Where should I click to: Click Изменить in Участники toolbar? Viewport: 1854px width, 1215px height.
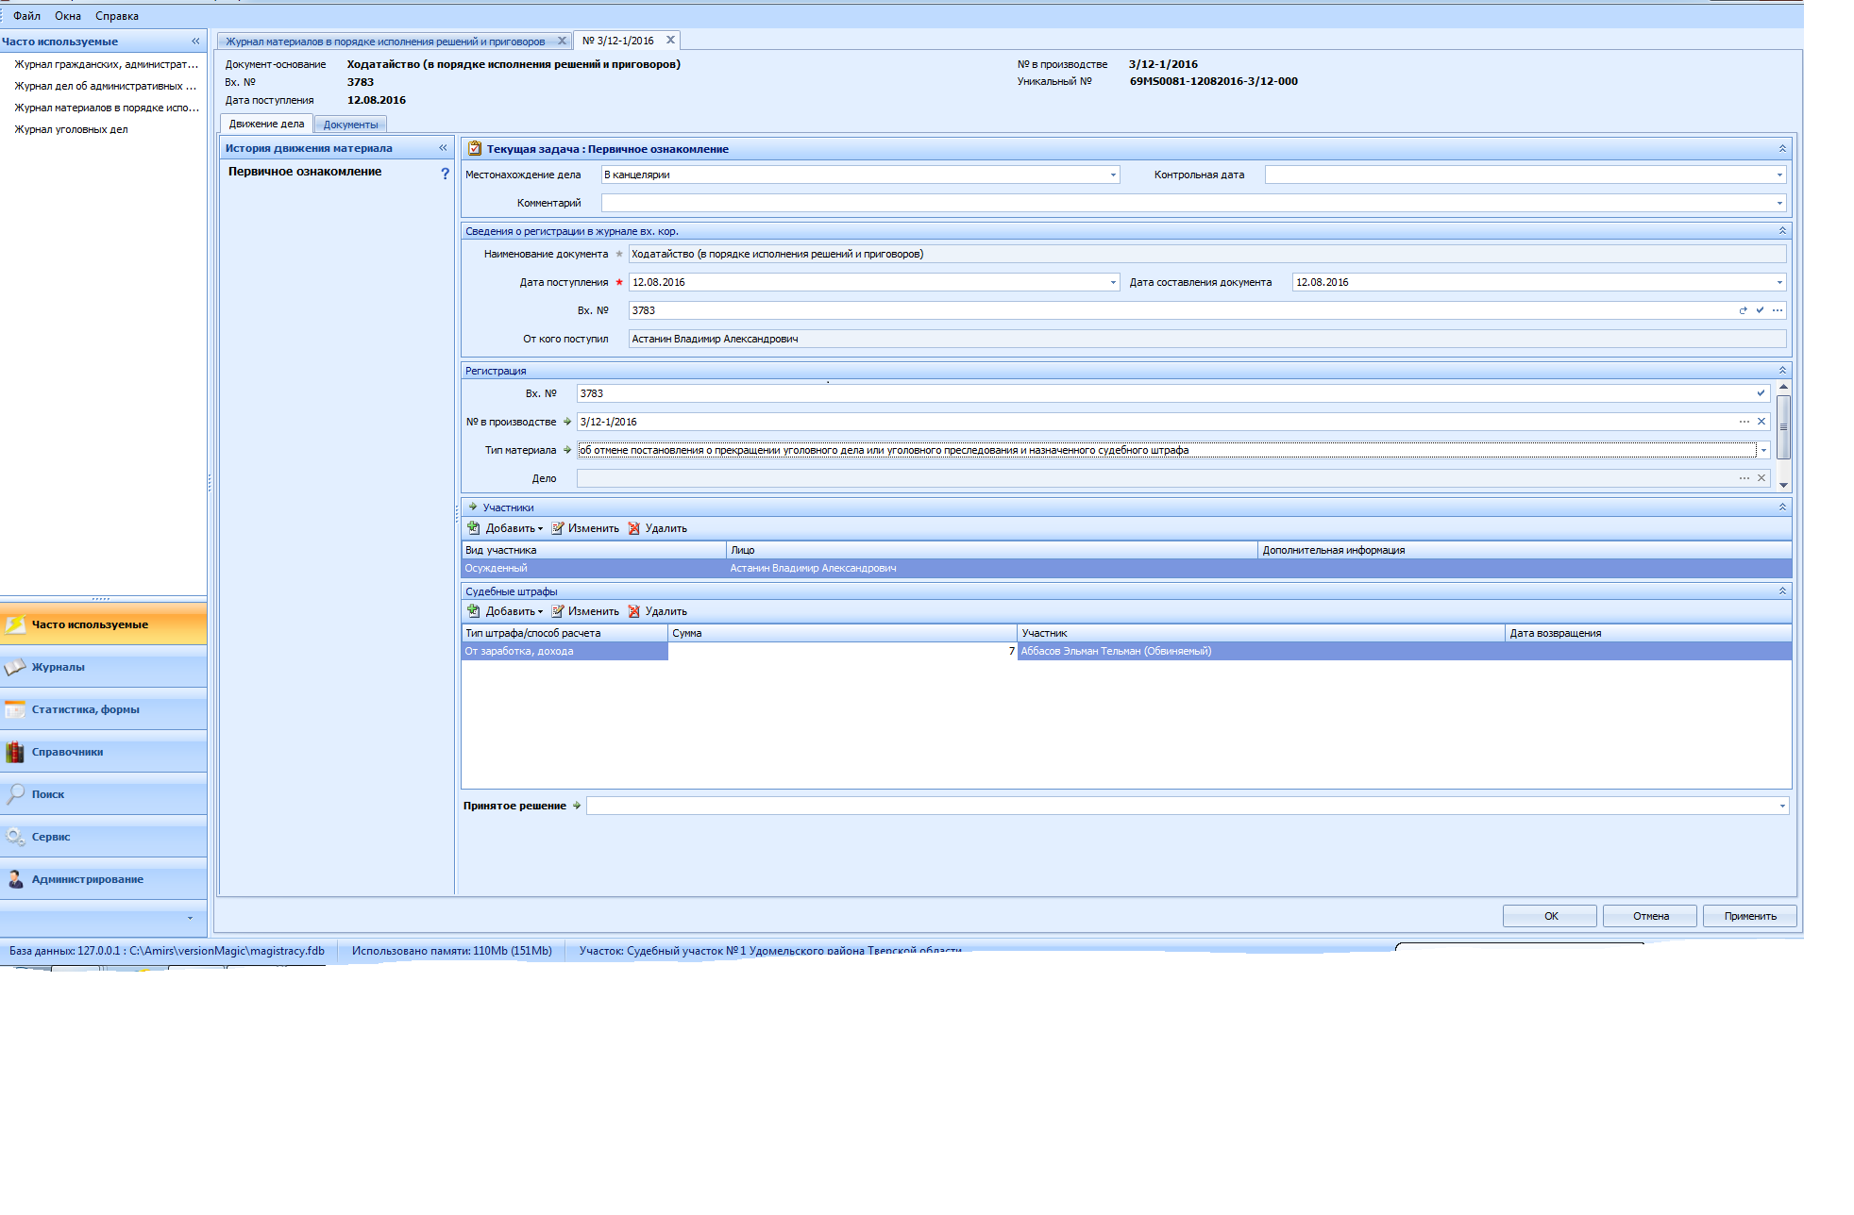pyautogui.click(x=585, y=528)
